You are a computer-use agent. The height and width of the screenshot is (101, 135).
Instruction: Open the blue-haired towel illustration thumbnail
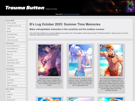pyautogui.click(x=80, y=60)
